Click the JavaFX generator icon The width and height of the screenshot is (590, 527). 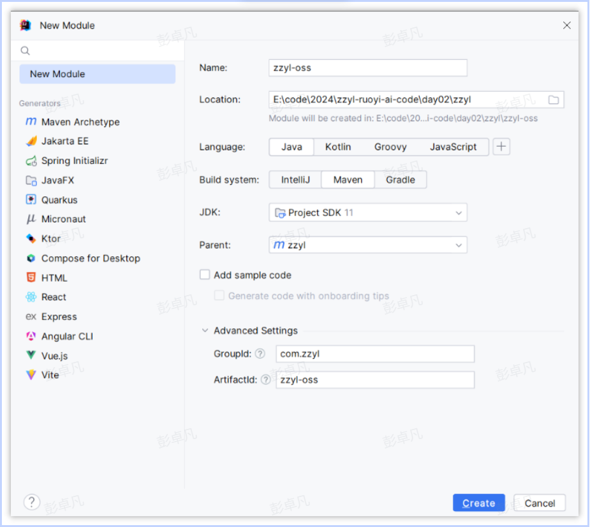tap(31, 180)
